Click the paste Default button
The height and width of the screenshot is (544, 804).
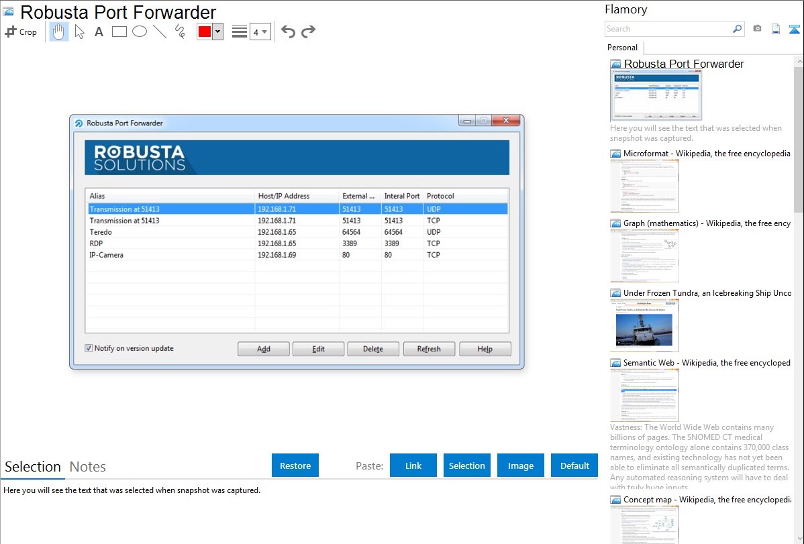click(x=574, y=466)
